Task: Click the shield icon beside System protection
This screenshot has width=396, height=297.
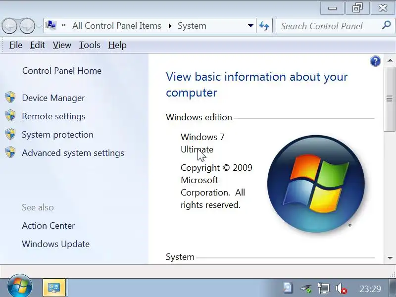Action: (10, 134)
